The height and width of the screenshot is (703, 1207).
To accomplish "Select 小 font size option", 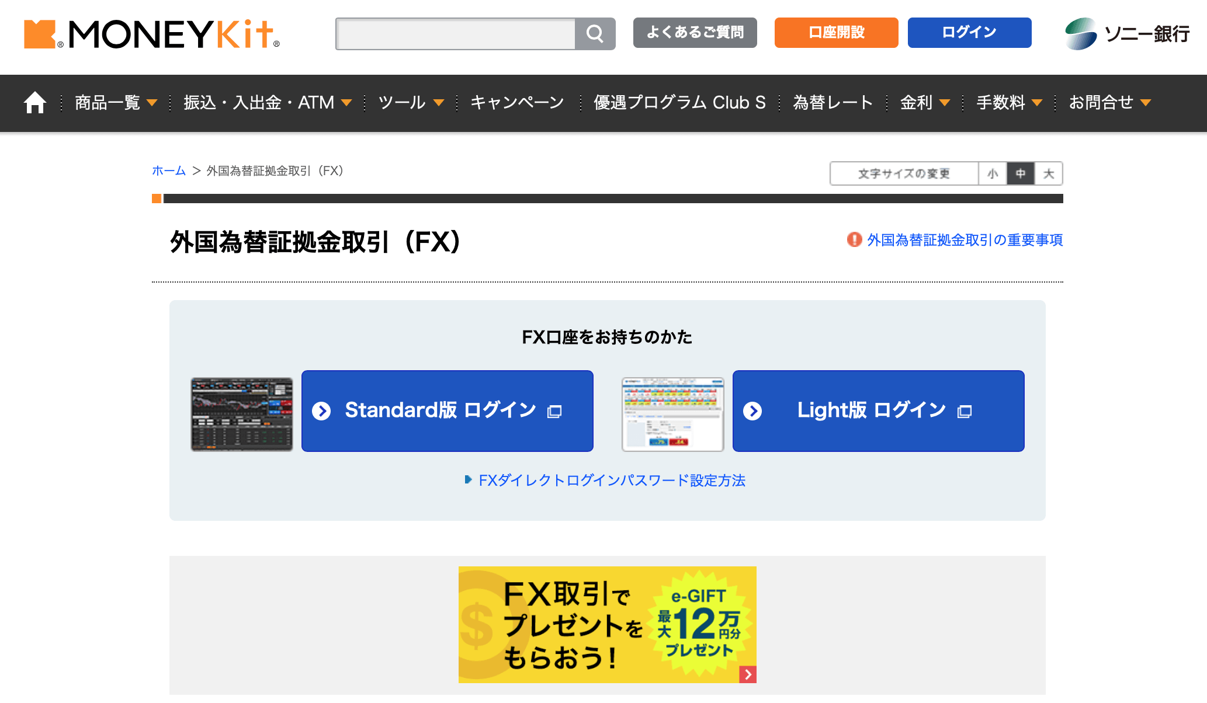I will tap(992, 173).
